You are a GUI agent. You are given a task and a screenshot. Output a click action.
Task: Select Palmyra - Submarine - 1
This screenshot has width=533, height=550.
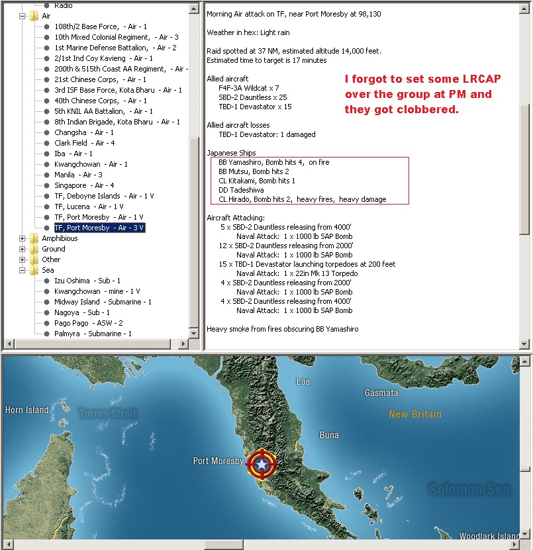tap(93, 334)
